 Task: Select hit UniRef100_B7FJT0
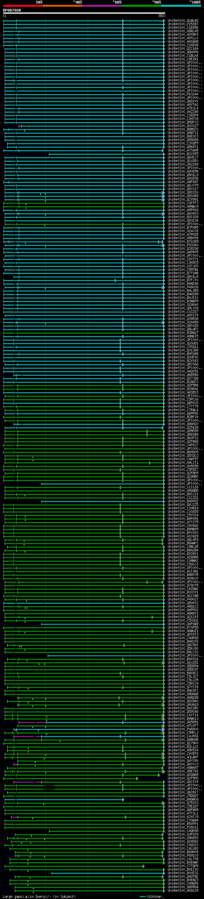pos(183,280)
